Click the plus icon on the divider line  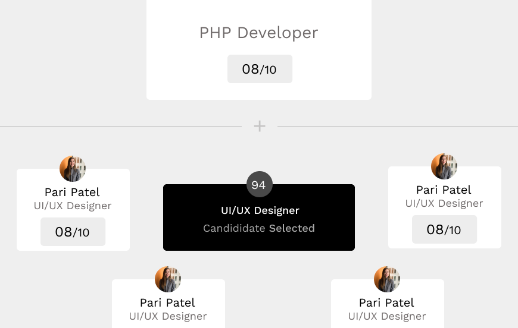click(x=260, y=126)
